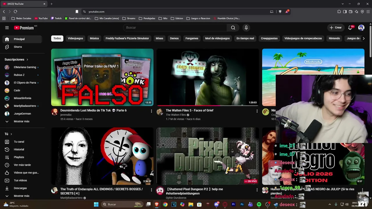Go to Principal home page
The width and height of the screenshot is (372, 209).
pyautogui.click(x=22, y=39)
